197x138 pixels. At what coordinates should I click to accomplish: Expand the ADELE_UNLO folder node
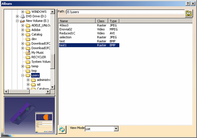coord(22,25)
